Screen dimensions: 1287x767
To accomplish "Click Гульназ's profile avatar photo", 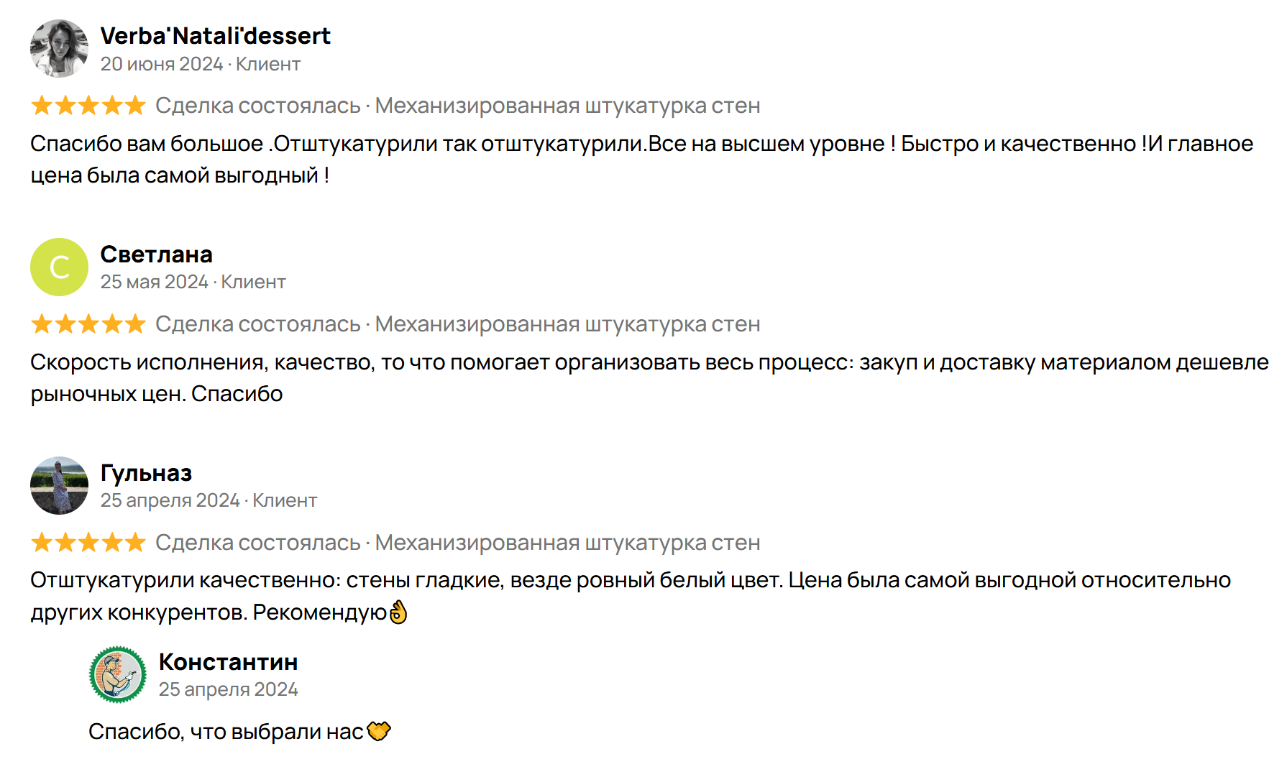I will click(59, 486).
